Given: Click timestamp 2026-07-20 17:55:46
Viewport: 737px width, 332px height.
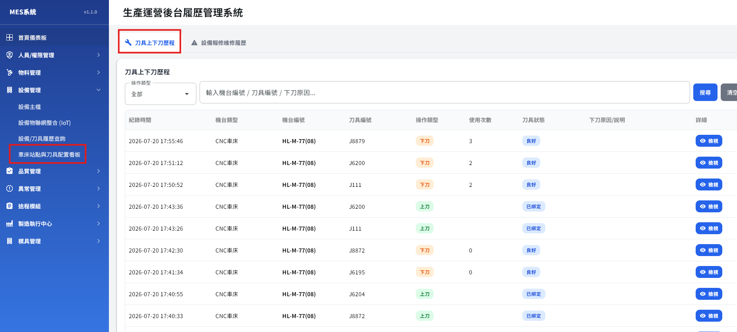Looking at the screenshot, I should pos(156,141).
